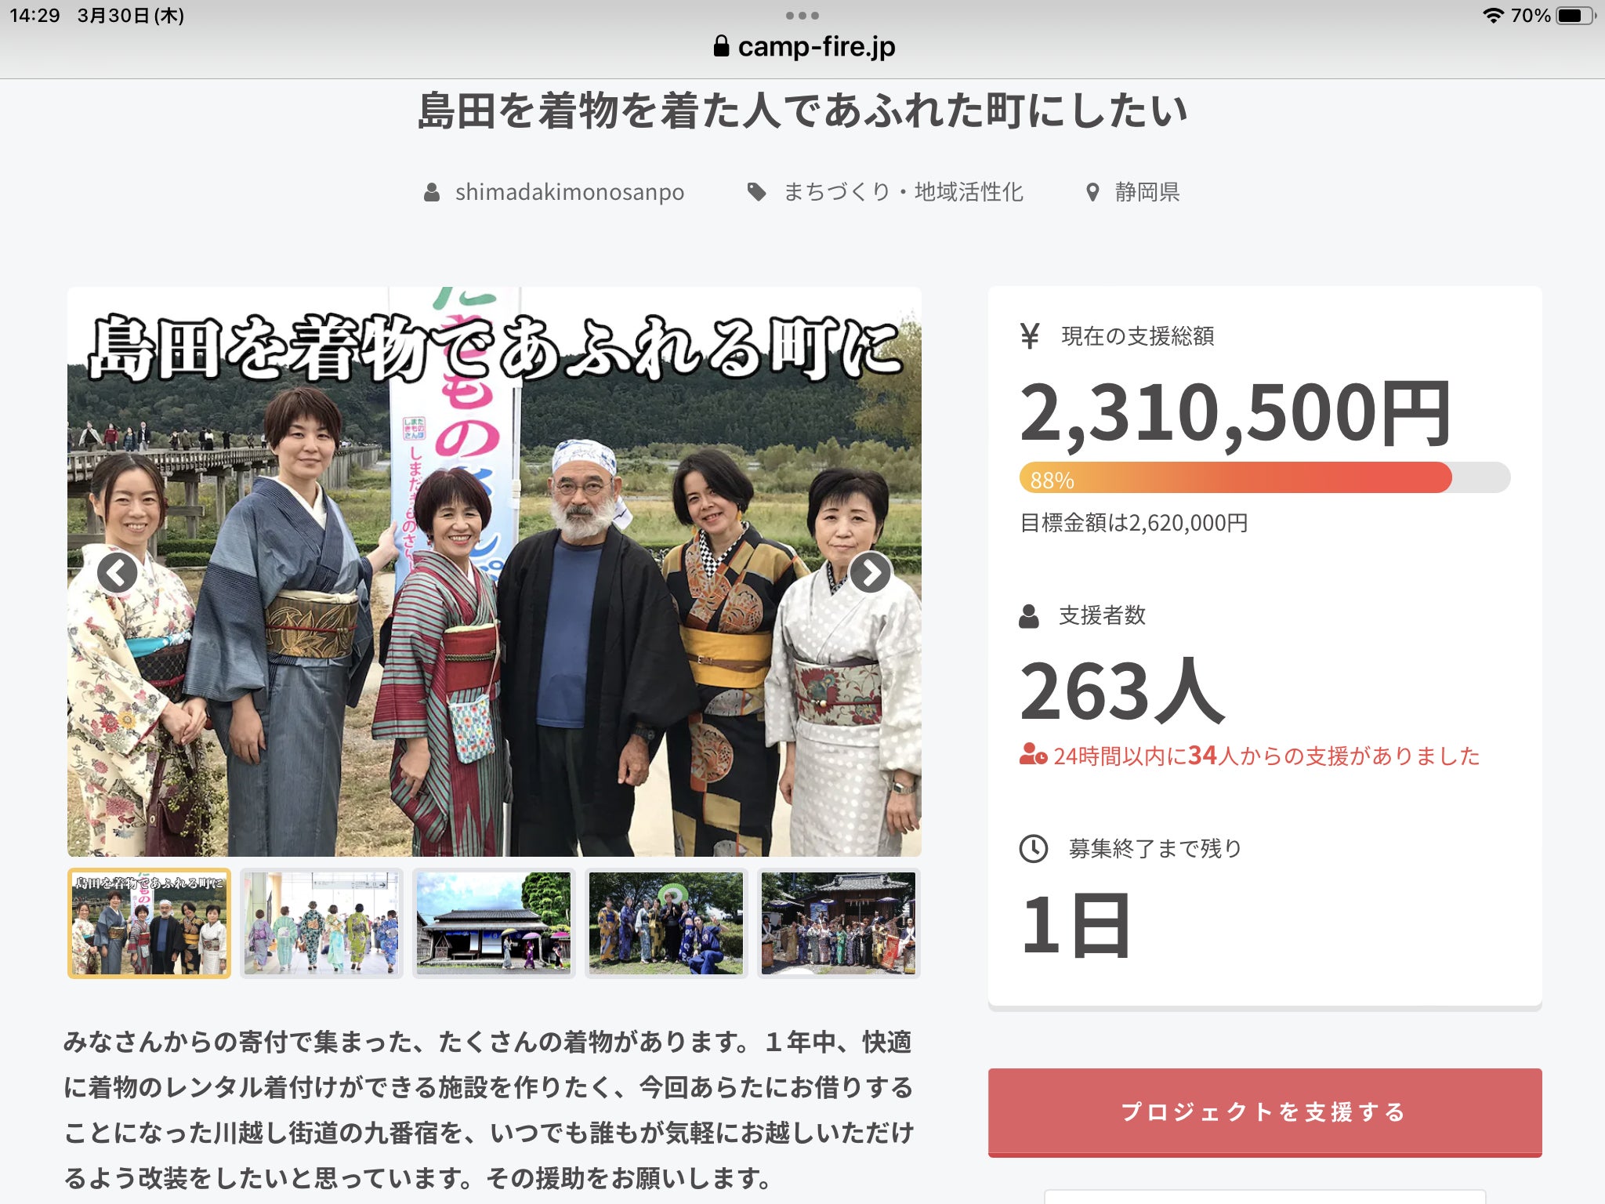Show the previous slideshow image arrow
Viewport: 1605px width, 1204px height.
point(117,572)
